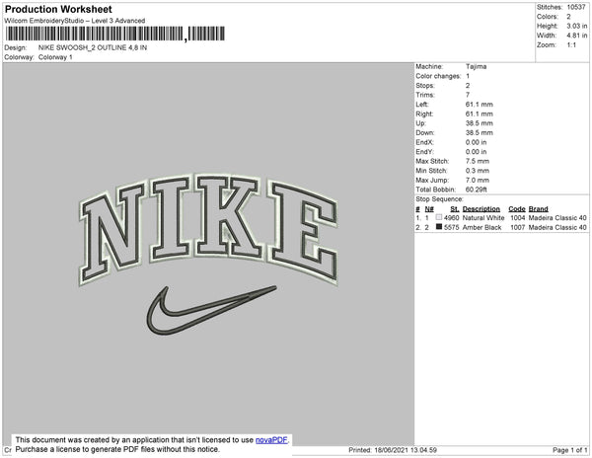The height and width of the screenshot is (458, 592).
Task: Click the 'Colorway 1' value
Action: point(55,57)
